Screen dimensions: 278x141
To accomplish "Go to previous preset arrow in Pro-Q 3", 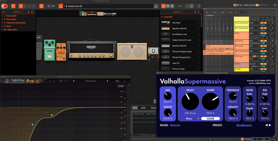I will 74,81.
